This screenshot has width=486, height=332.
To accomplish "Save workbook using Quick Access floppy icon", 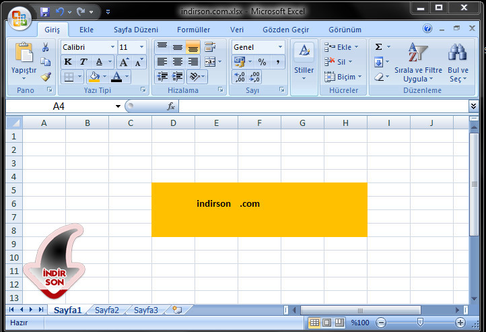I will pos(45,11).
